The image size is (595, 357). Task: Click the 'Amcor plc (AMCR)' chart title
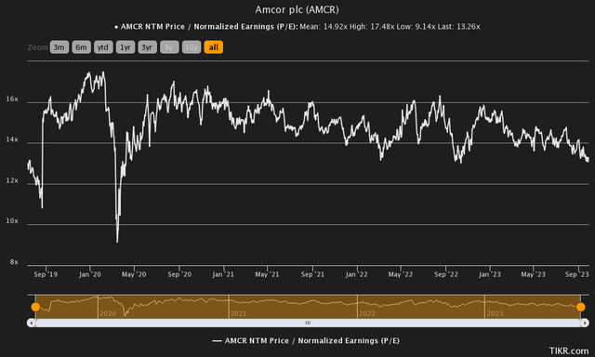297,9
